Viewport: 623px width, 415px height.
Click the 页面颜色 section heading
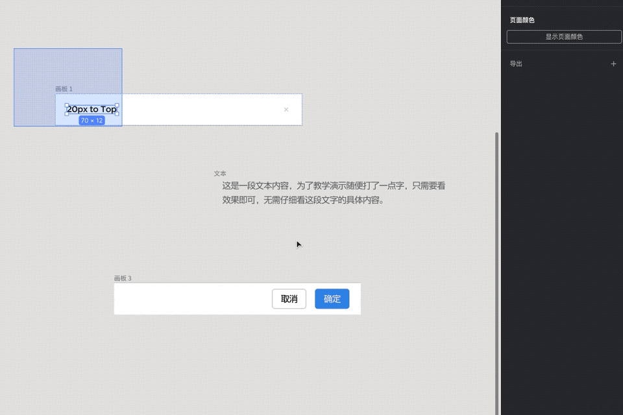click(x=522, y=20)
